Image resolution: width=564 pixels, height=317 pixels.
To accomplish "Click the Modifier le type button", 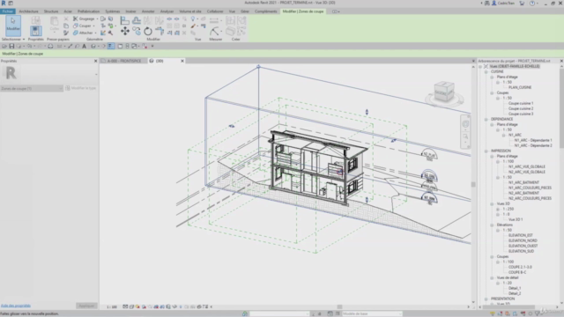I will (x=81, y=88).
